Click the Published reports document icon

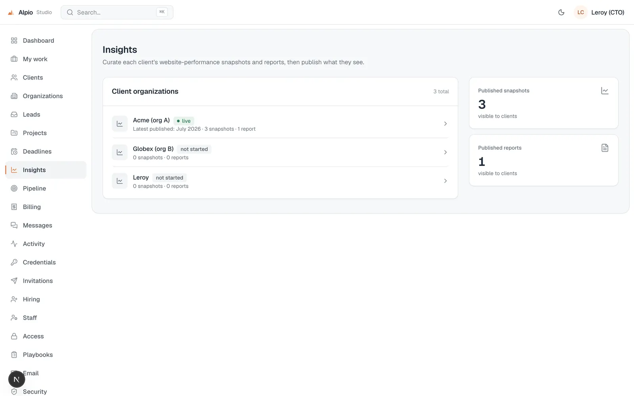pyautogui.click(x=605, y=148)
